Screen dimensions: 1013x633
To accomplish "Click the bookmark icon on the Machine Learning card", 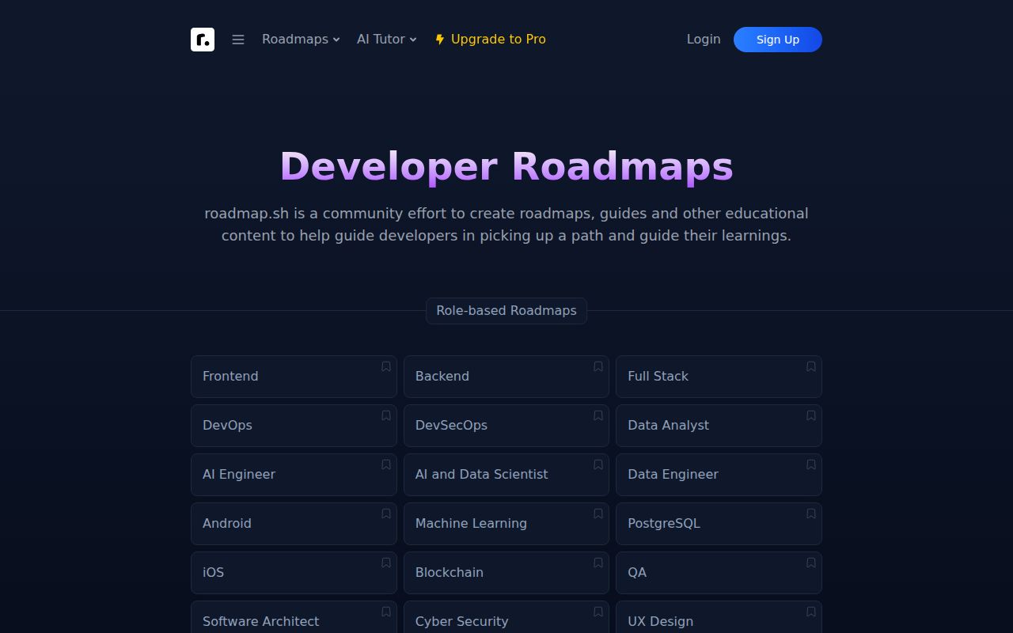I will 598,513.
